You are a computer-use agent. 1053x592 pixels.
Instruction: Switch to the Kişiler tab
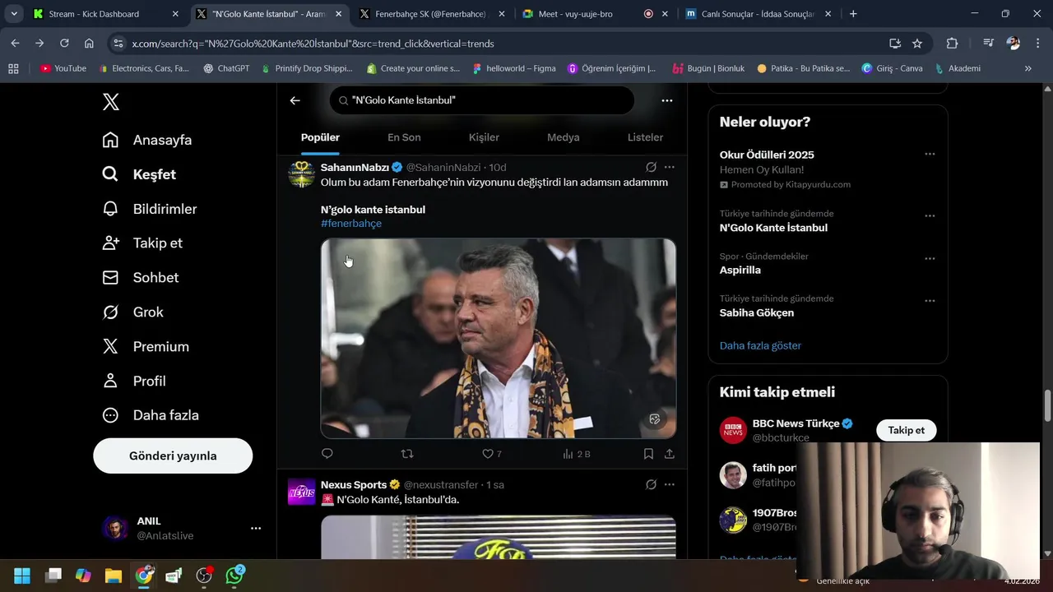pos(484,137)
